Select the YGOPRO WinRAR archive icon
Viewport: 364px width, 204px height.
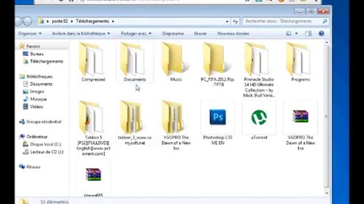pos(300,116)
